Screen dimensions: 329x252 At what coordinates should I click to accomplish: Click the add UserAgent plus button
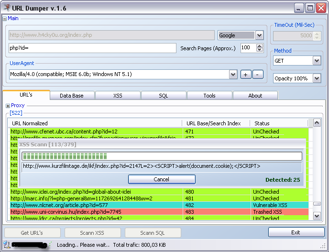click(246, 75)
